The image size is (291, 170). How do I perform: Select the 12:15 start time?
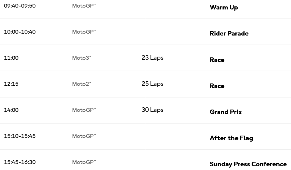click(x=11, y=84)
